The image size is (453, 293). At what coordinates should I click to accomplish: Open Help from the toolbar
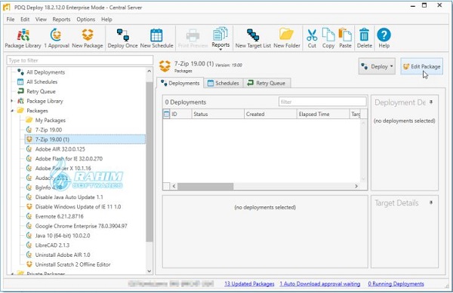(x=384, y=38)
